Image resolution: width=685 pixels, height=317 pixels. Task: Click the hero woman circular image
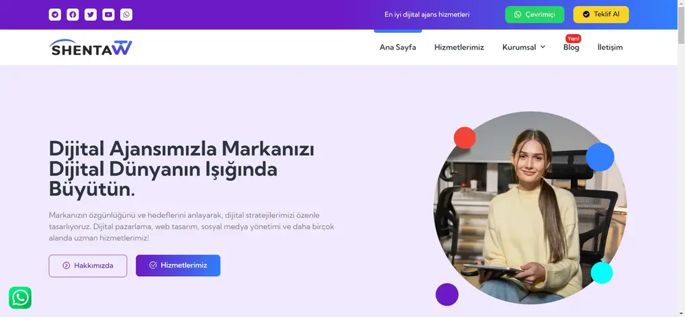[530, 208]
